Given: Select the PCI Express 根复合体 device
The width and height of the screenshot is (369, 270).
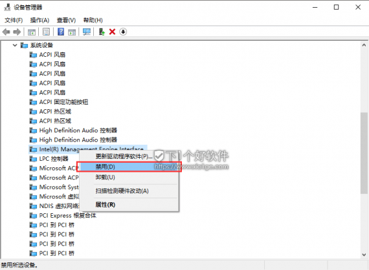Looking at the screenshot, I should pyautogui.click(x=68, y=216).
